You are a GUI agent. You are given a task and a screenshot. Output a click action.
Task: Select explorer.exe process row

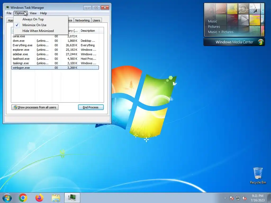[x=55, y=50]
